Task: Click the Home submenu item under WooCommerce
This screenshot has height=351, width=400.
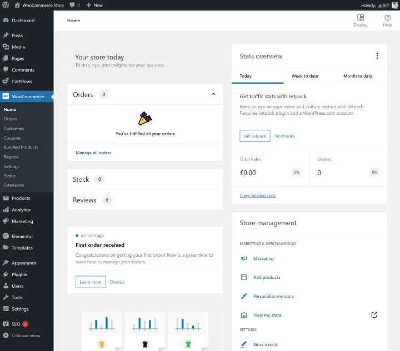Action: pos(9,109)
